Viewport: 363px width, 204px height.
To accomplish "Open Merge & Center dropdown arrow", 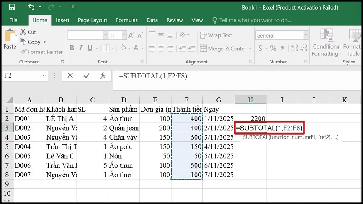I will [x=250, y=49].
